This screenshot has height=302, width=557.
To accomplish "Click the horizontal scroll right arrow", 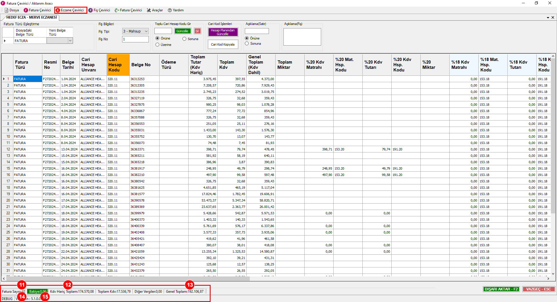I will click(x=548, y=278).
